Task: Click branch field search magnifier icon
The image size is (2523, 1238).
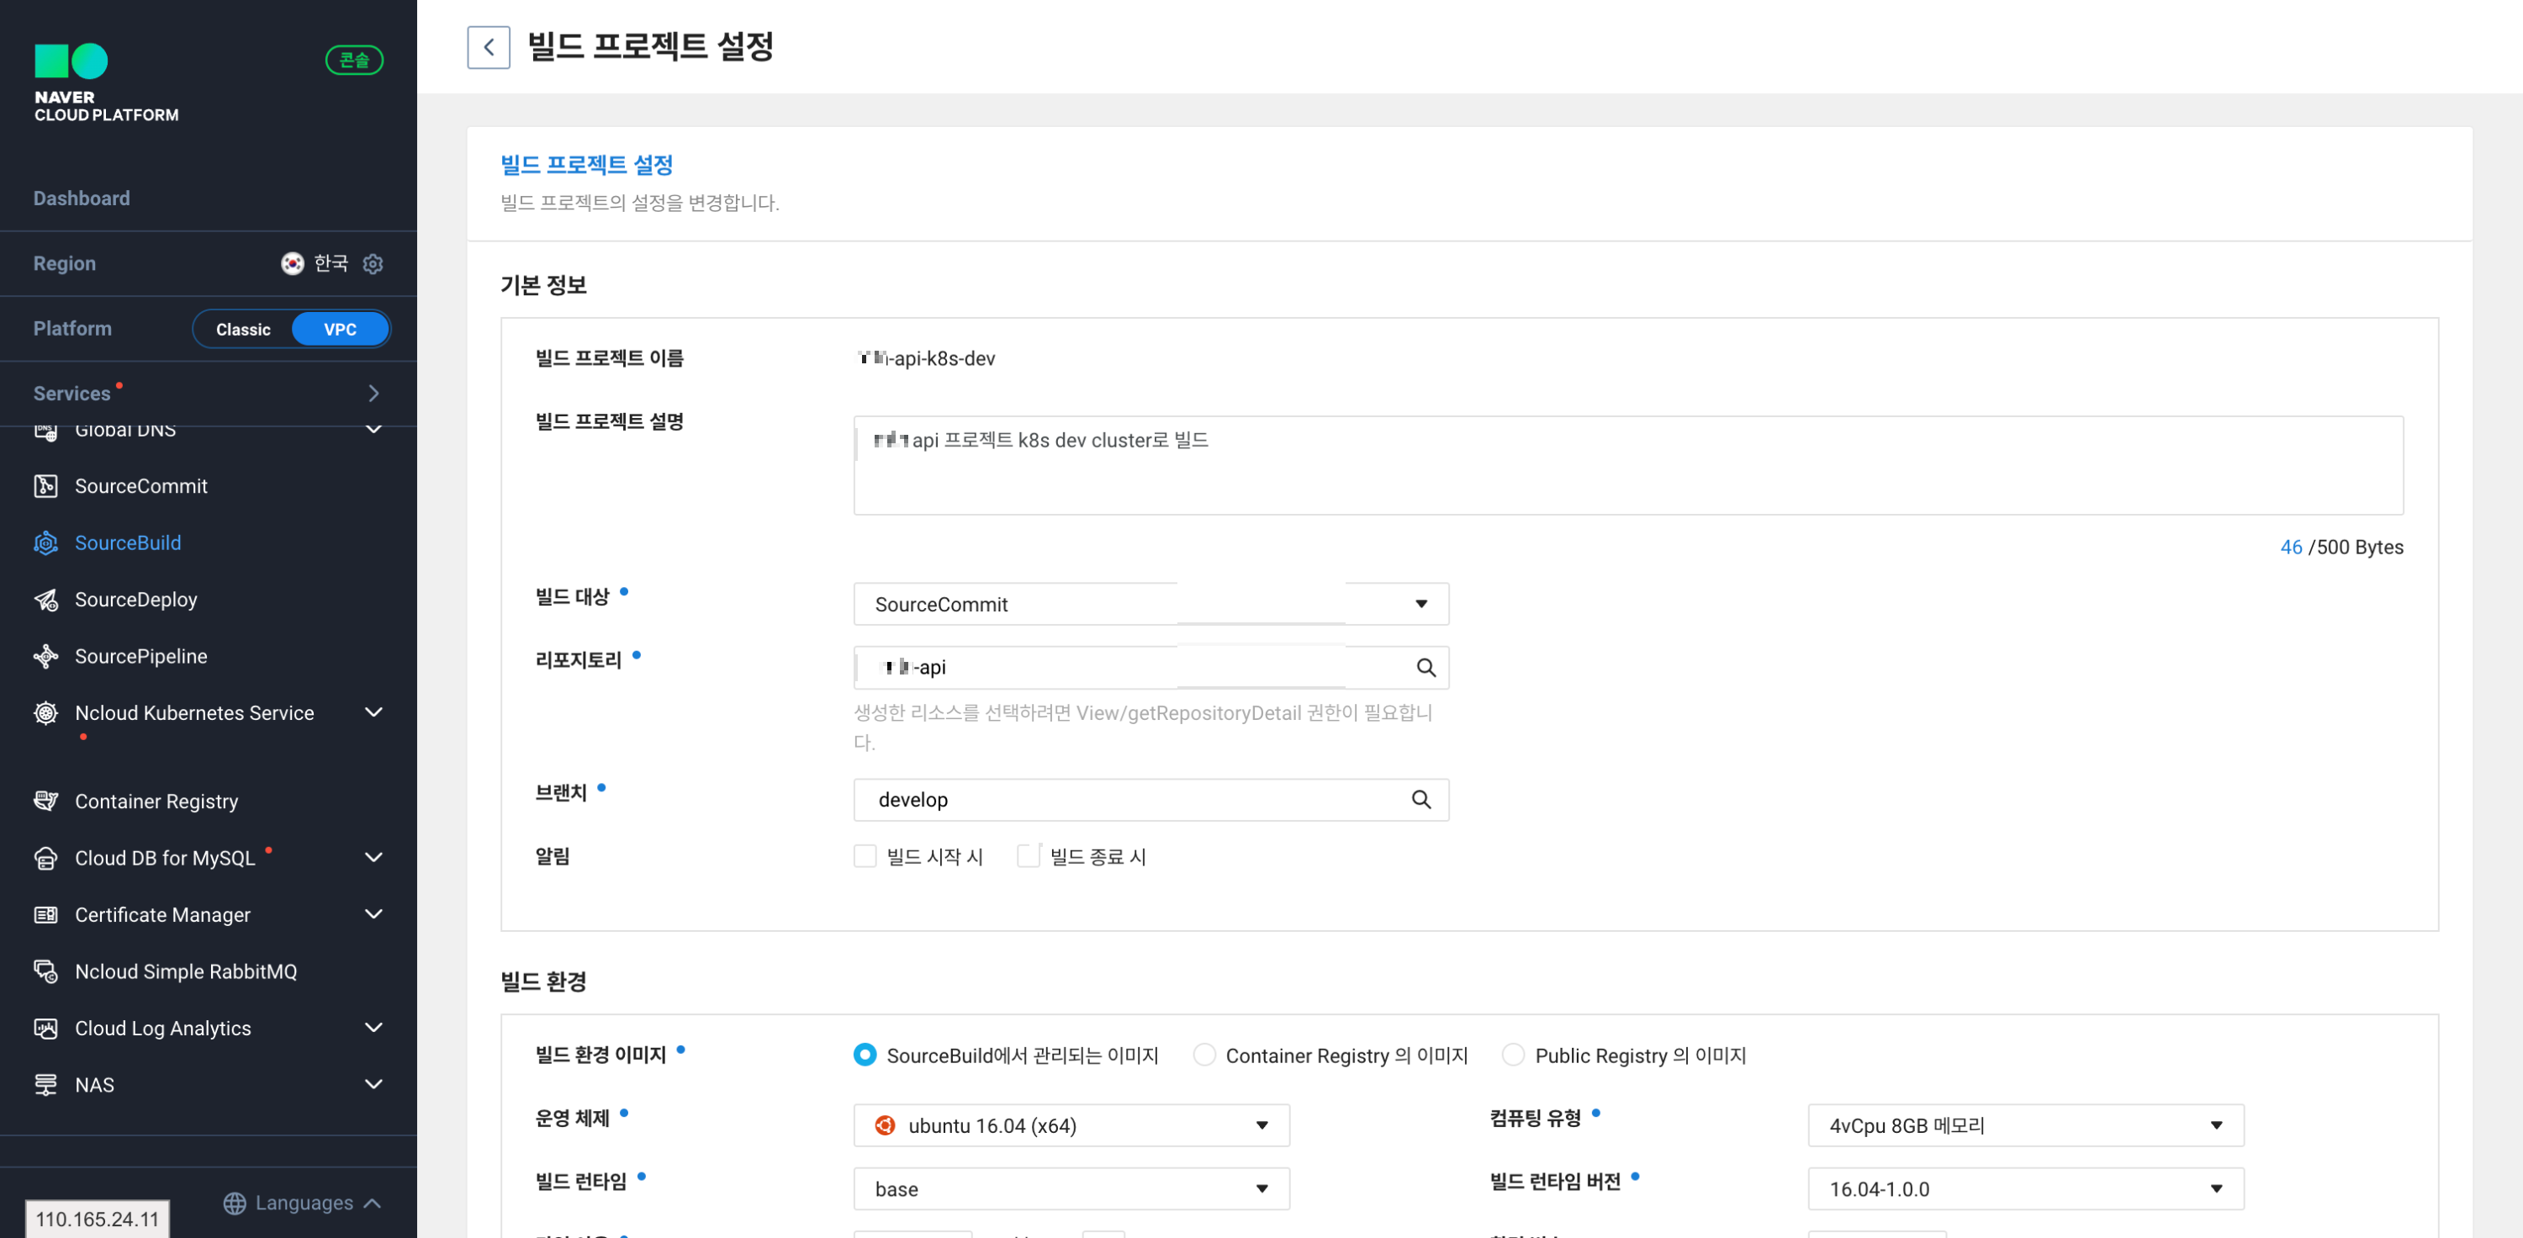Action: pos(1420,799)
